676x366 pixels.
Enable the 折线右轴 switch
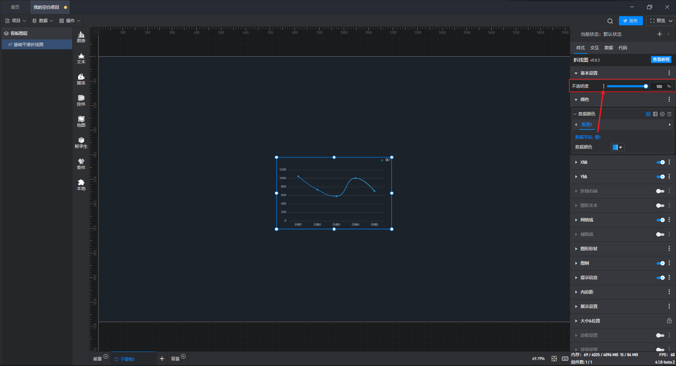pyautogui.click(x=661, y=191)
